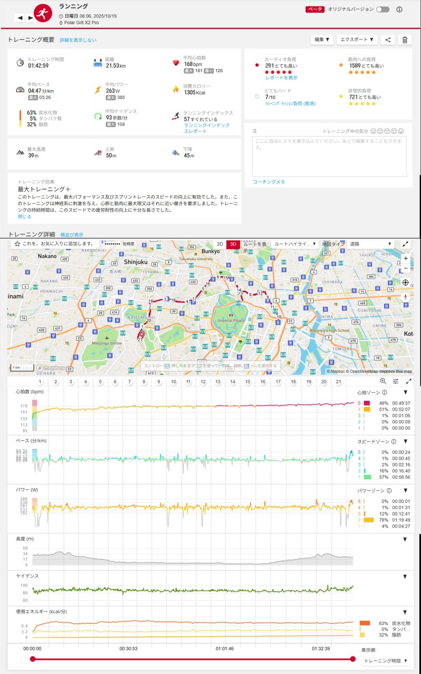421x674 pixels.
Task: Click the レポートを表示 link
Action: [281, 77]
